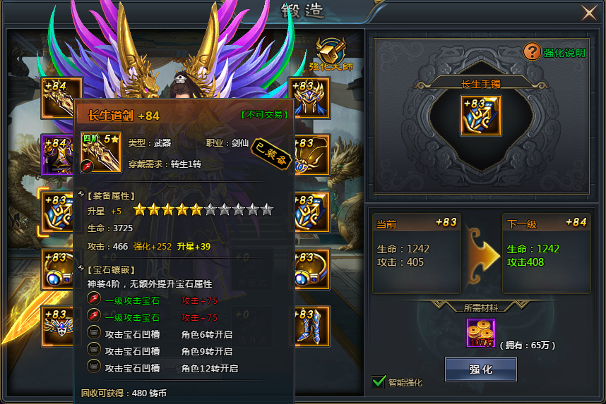Click the 强化 enhance button
Image resolution: width=606 pixels, height=404 pixels.
(481, 369)
